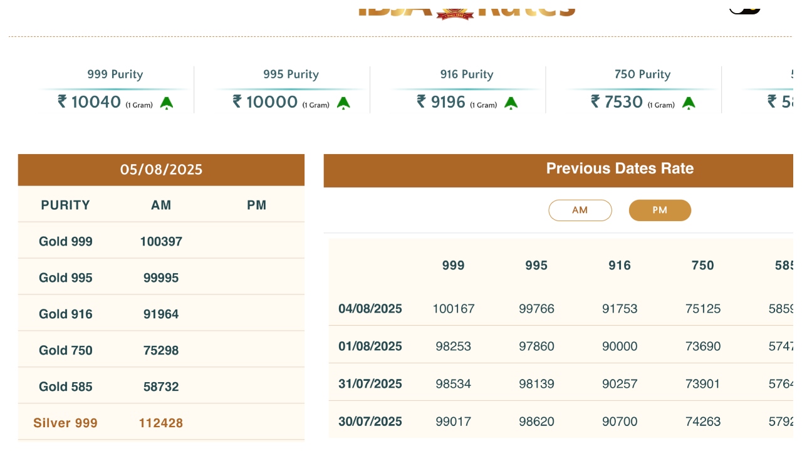The image size is (802, 451).
Task: Flip the dark toggle switch at top right
Action: (x=745, y=8)
